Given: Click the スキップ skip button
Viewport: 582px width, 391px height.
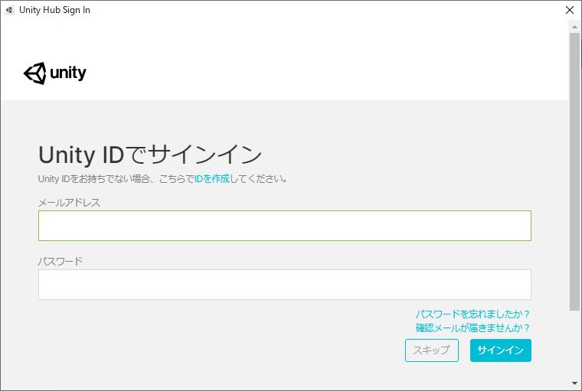Looking at the screenshot, I should pyautogui.click(x=432, y=350).
